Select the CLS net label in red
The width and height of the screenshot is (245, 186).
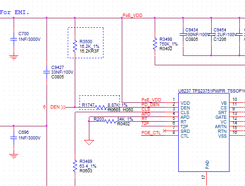pyautogui.click(x=146, y=109)
